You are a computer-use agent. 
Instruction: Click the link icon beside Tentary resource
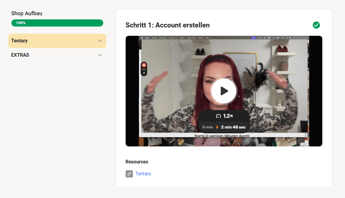pos(129,174)
